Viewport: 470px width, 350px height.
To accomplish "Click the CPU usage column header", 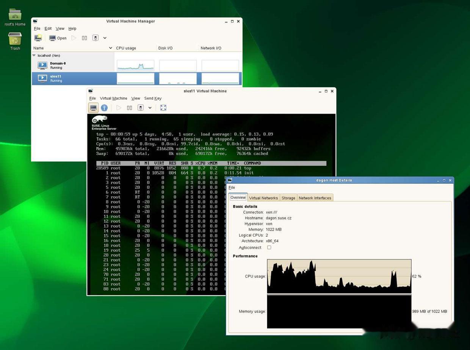I will 126,48.
